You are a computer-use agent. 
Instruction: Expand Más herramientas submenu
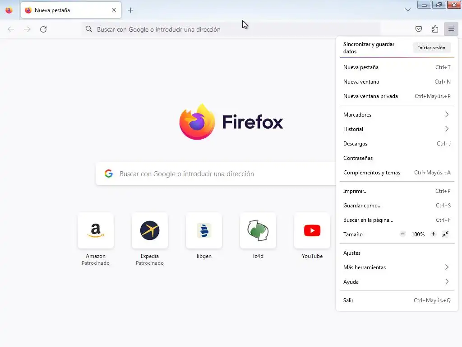397,267
